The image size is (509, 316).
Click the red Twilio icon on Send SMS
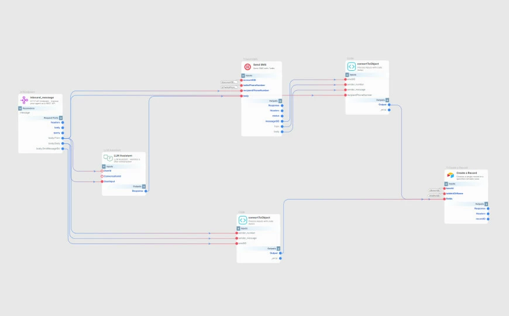pyautogui.click(x=247, y=67)
